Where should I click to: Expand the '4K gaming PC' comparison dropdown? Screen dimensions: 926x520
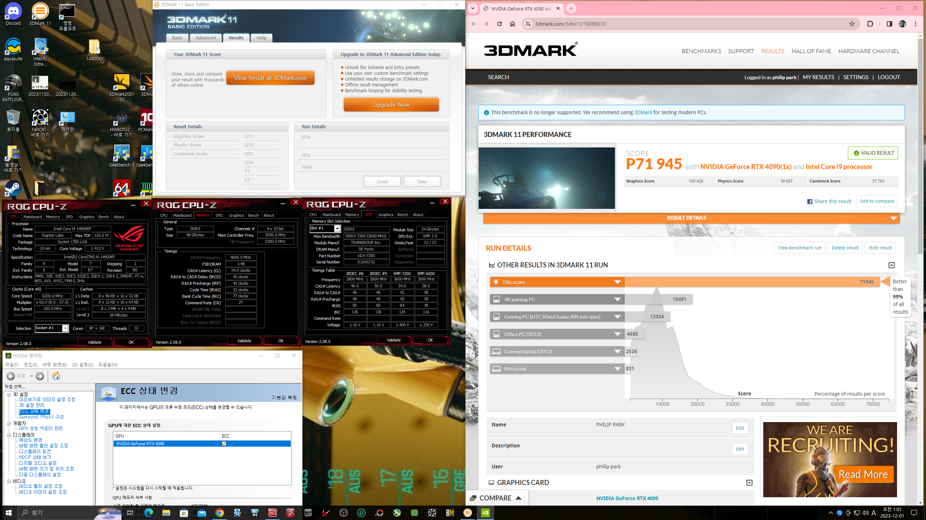(x=617, y=299)
